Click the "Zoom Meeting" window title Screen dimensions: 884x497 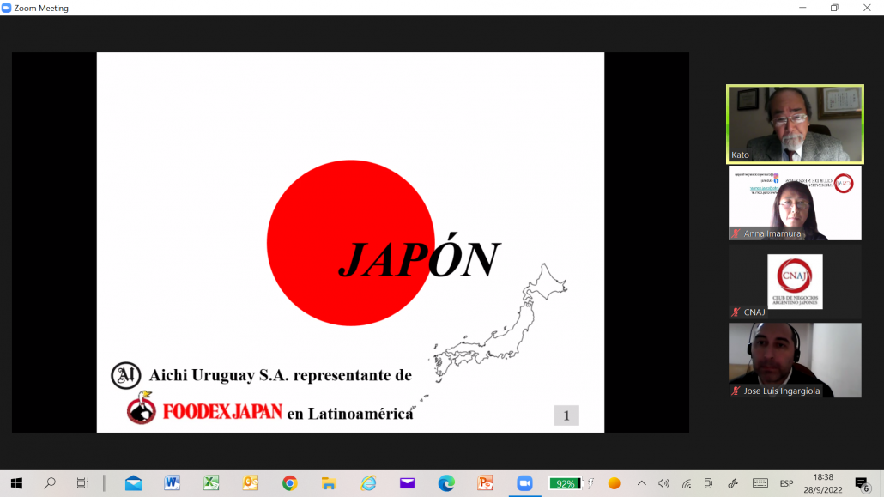(x=41, y=8)
